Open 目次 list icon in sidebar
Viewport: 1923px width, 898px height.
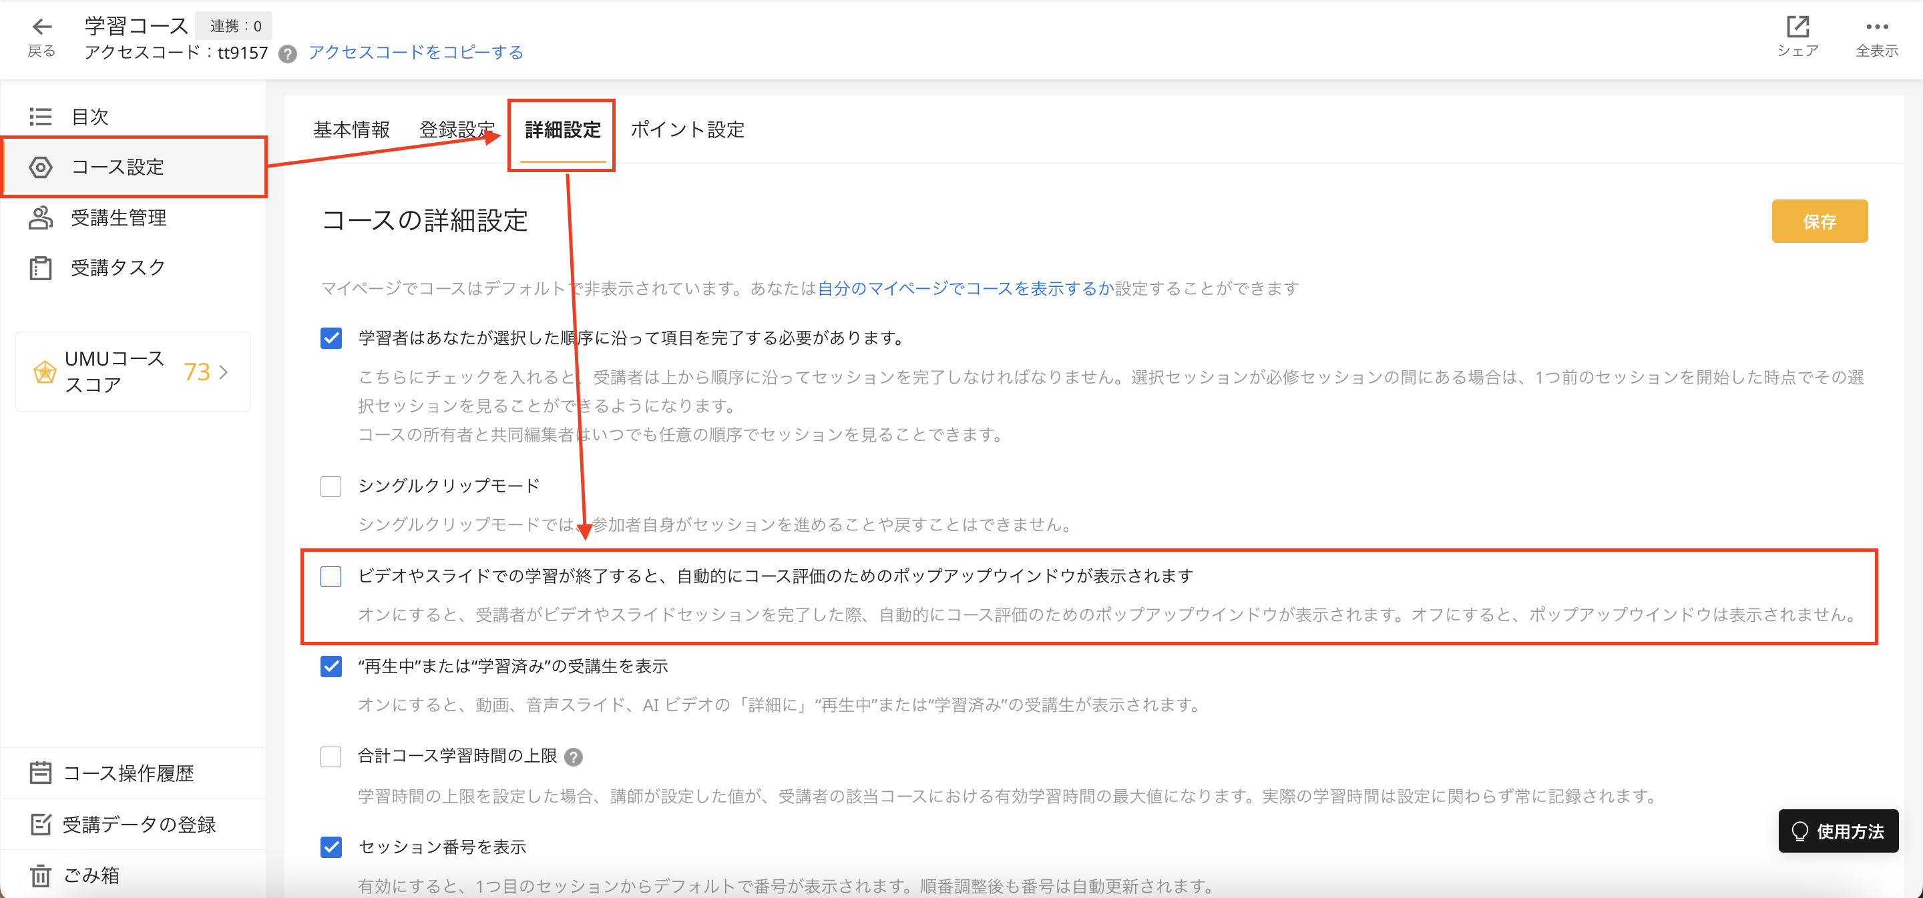pyautogui.click(x=40, y=116)
